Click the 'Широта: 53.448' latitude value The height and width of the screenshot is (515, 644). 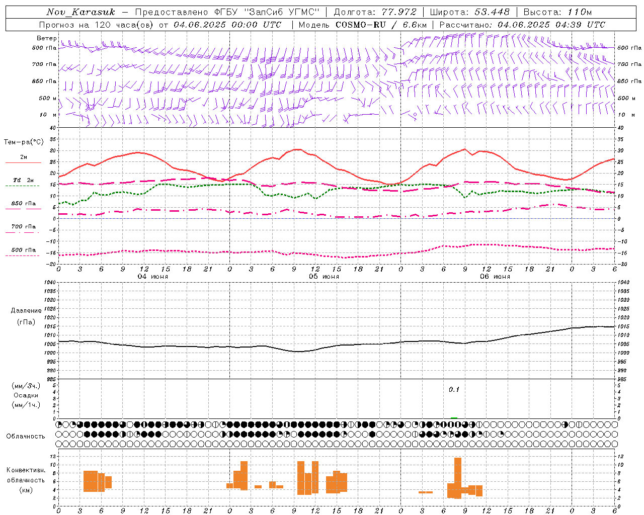(x=469, y=12)
